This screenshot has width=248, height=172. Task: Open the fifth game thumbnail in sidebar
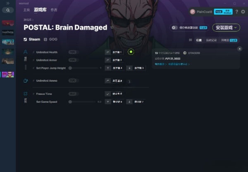(x=8, y=61)
